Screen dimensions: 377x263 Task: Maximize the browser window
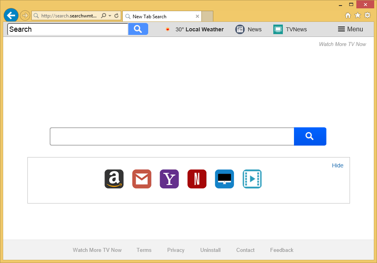click(x=351, y=5)
